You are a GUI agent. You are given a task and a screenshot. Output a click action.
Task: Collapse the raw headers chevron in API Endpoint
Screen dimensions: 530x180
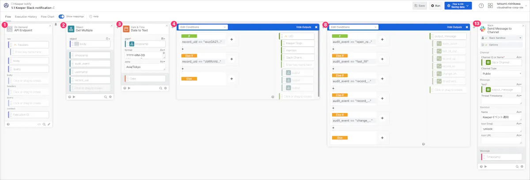(x=15, y=45)
